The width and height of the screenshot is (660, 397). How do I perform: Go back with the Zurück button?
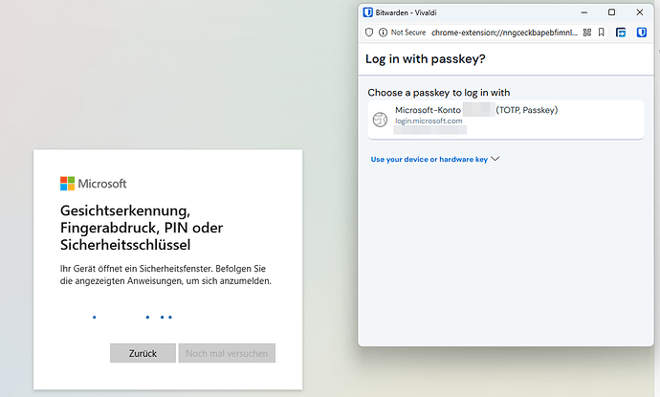pyautogui.click(x=143, y=353)
